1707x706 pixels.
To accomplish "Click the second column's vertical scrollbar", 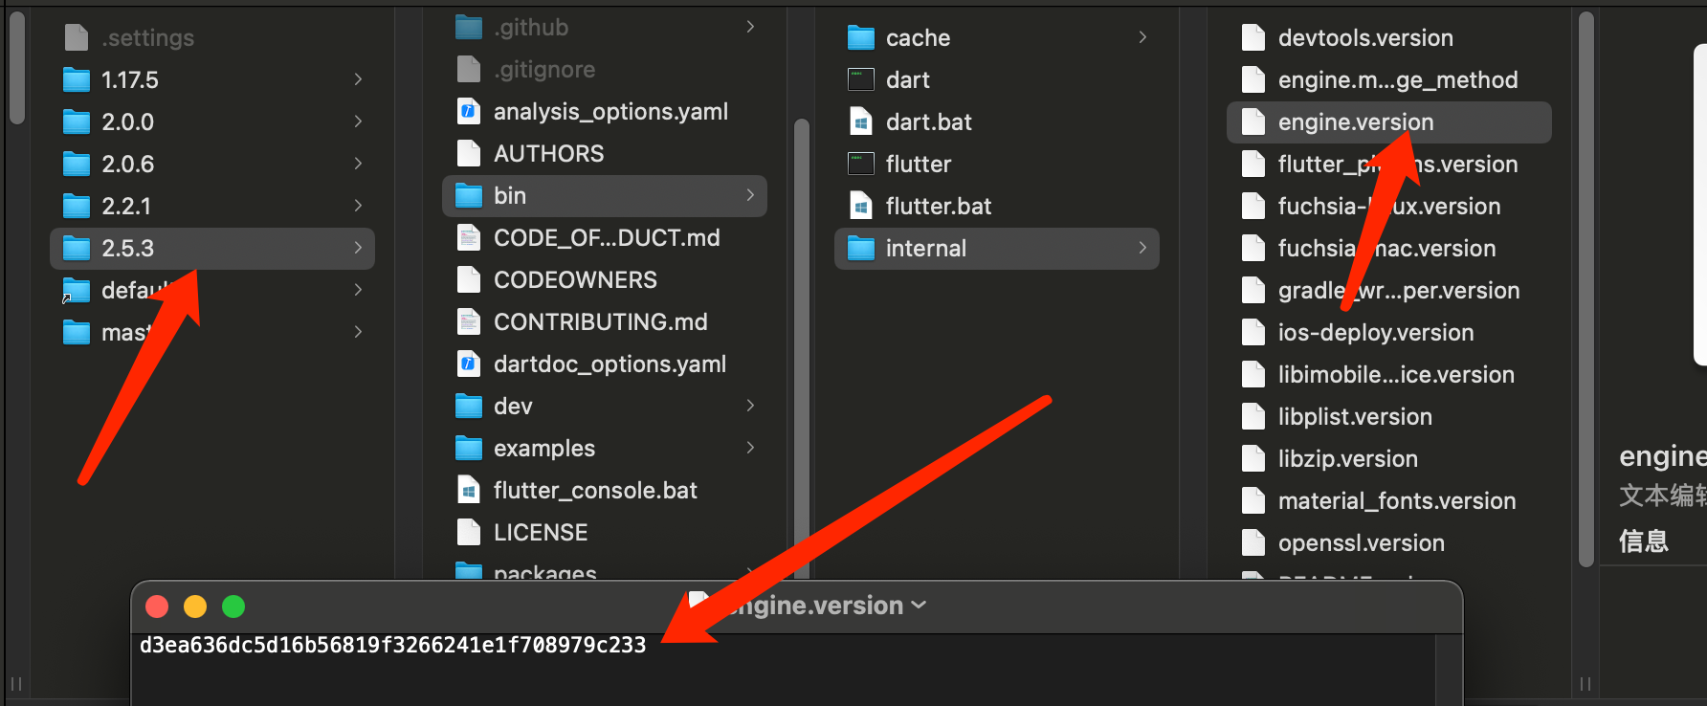I will 802,348.
